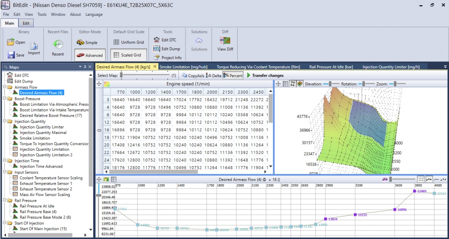Click the colored map icon in the 2D graph toolbar
This screenshot has height=239, width=449.
[x=106, y=179]
